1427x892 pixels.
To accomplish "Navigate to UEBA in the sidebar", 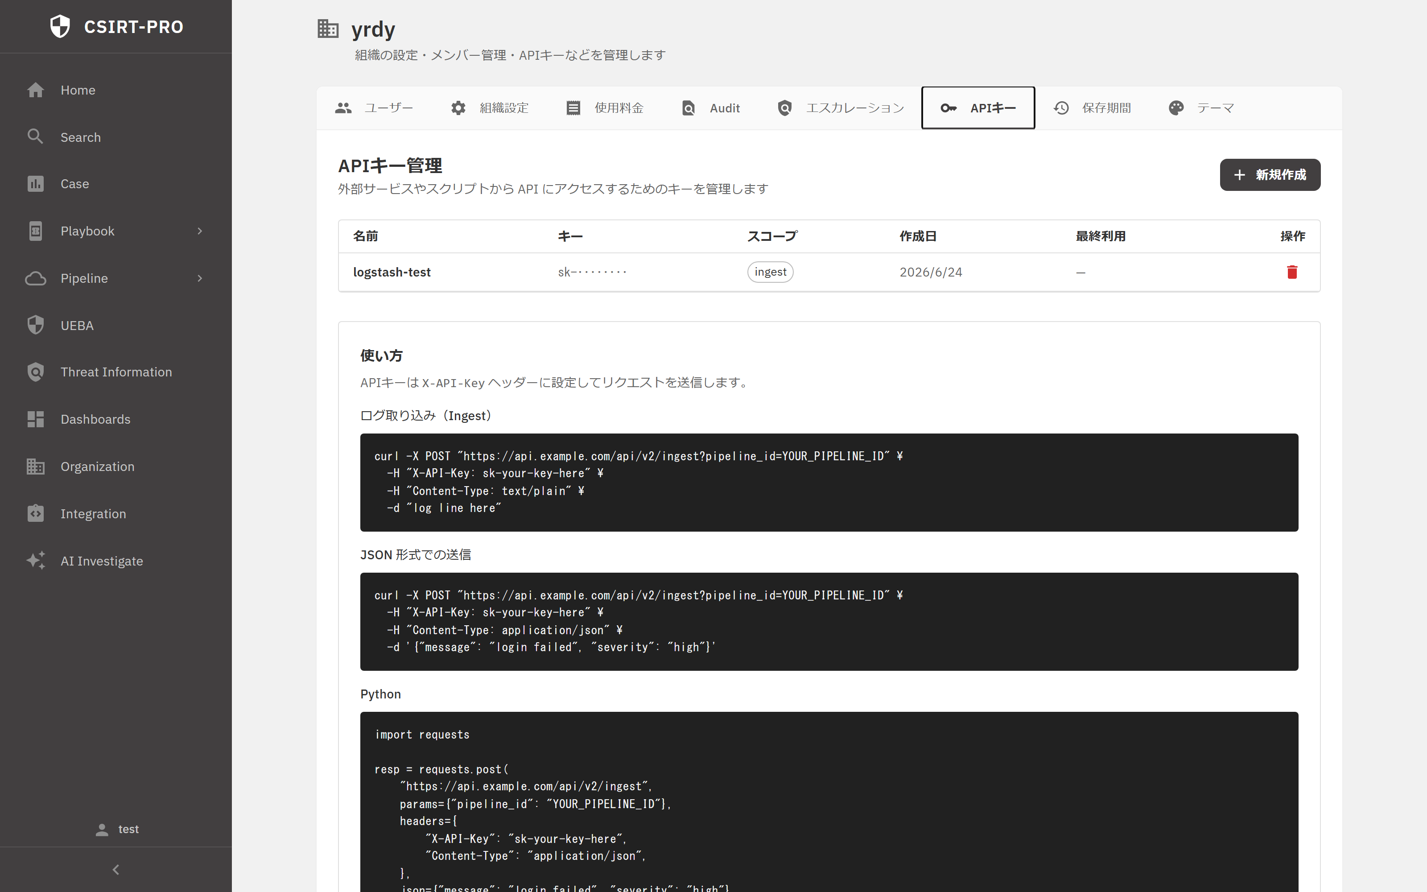I will coord(115,325).
